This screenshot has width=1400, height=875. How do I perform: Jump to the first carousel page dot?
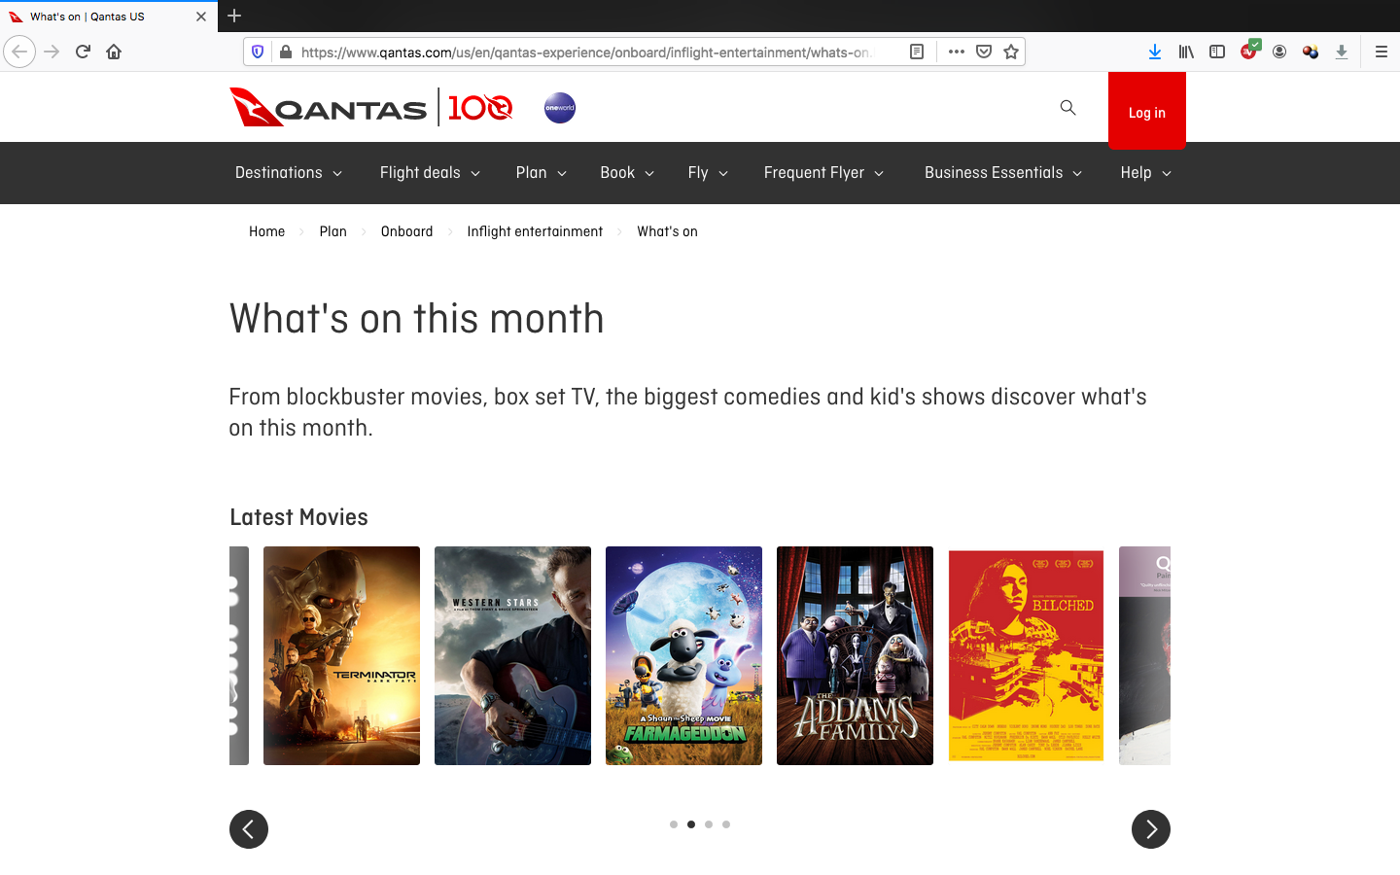(674, 824)
